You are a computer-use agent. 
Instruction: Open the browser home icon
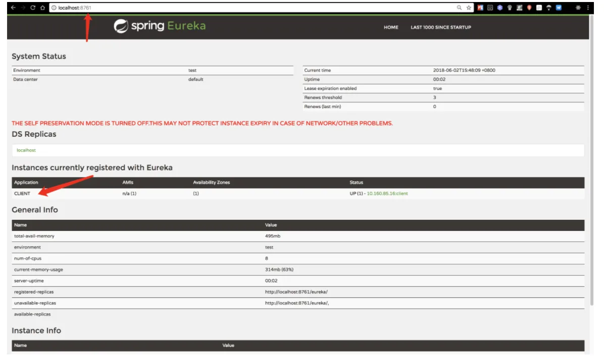[x=42, y=7]
